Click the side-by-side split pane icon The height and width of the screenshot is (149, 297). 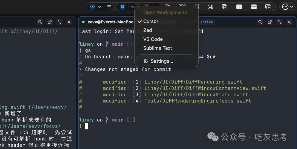pos(239,7)
